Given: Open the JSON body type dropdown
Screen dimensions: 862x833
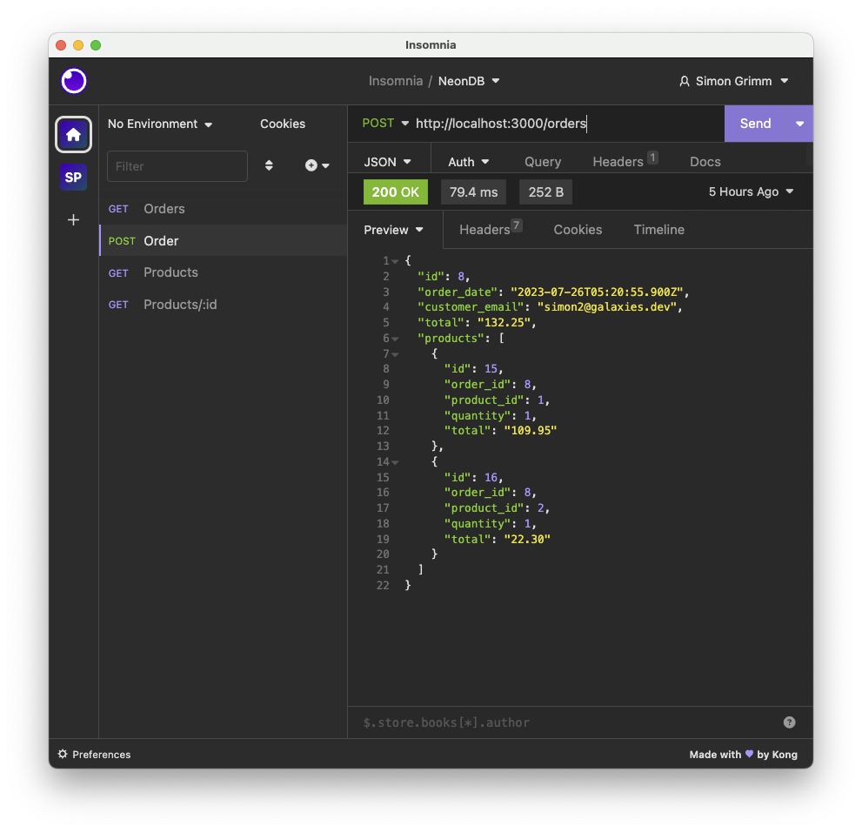Looking at the screenshot, I should 388,162.
